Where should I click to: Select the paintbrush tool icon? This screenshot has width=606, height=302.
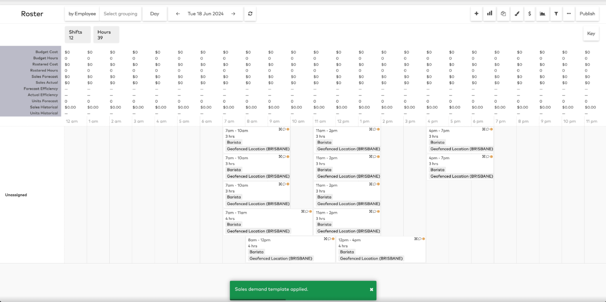click(x=516, y=13)
